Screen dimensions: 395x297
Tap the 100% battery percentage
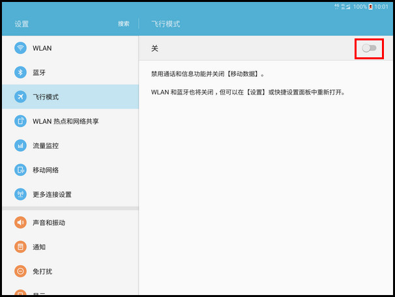tap(360, 7)
